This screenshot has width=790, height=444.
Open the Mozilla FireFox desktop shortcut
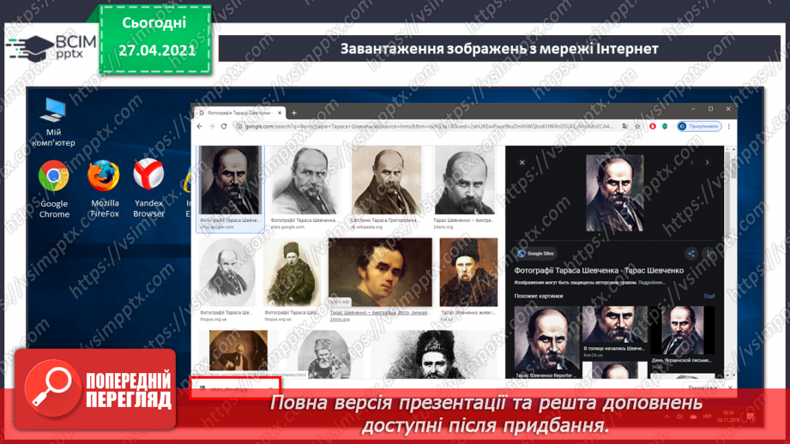click(105, 189)
